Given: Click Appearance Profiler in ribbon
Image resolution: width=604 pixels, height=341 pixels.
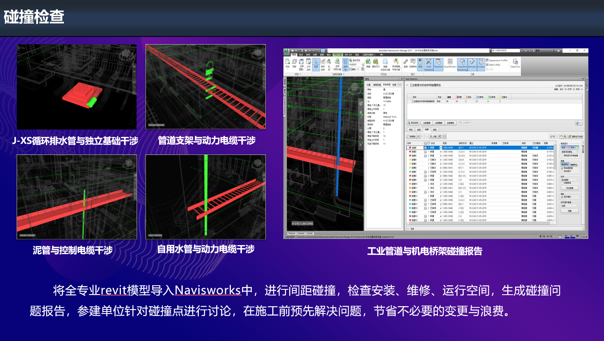Looking at the screenshot, I should click(497, 60).
